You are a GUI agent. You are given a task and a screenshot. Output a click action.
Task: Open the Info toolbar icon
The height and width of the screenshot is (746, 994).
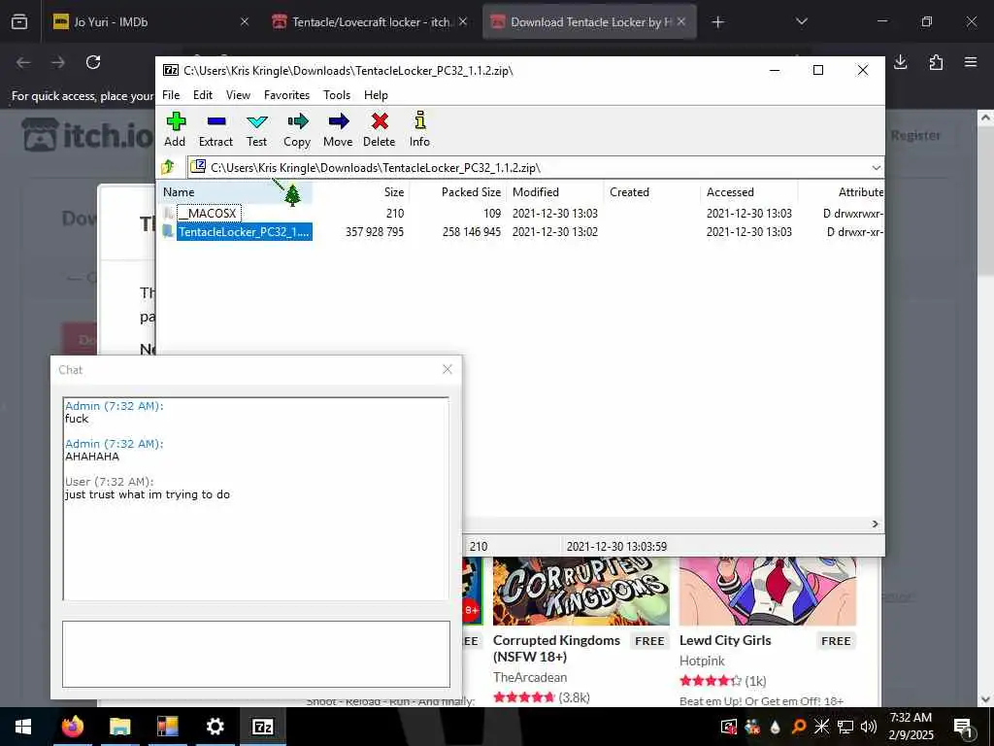419,129
